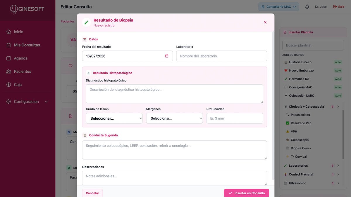Open the Grado de lesión dropdown
Screen dimensions: 351x197
[114, 118]
